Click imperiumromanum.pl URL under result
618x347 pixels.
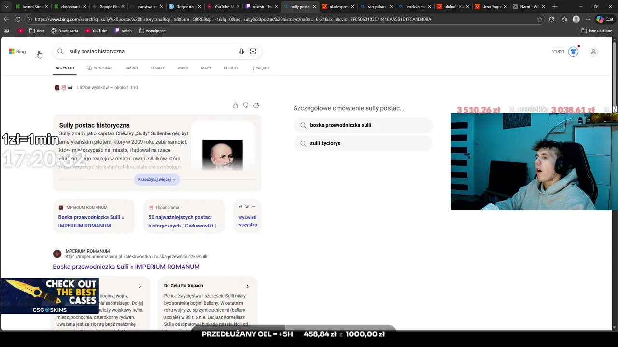(136, 257)
